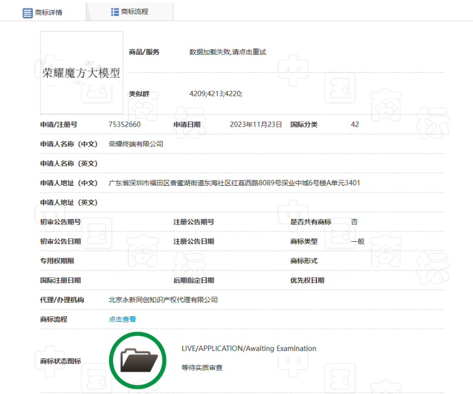This screenshot has width=473, height=394.
Task: Open the 商标详情 tab
Action: 43,12
